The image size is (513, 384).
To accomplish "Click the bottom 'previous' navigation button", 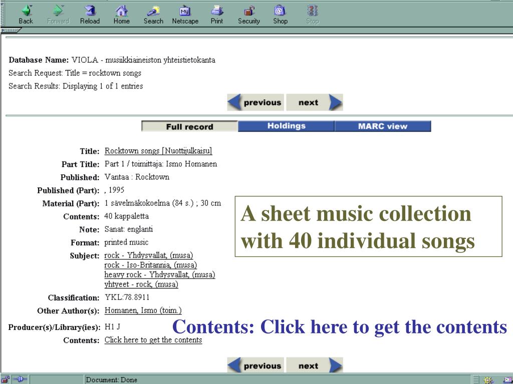I will coord(255,365).
